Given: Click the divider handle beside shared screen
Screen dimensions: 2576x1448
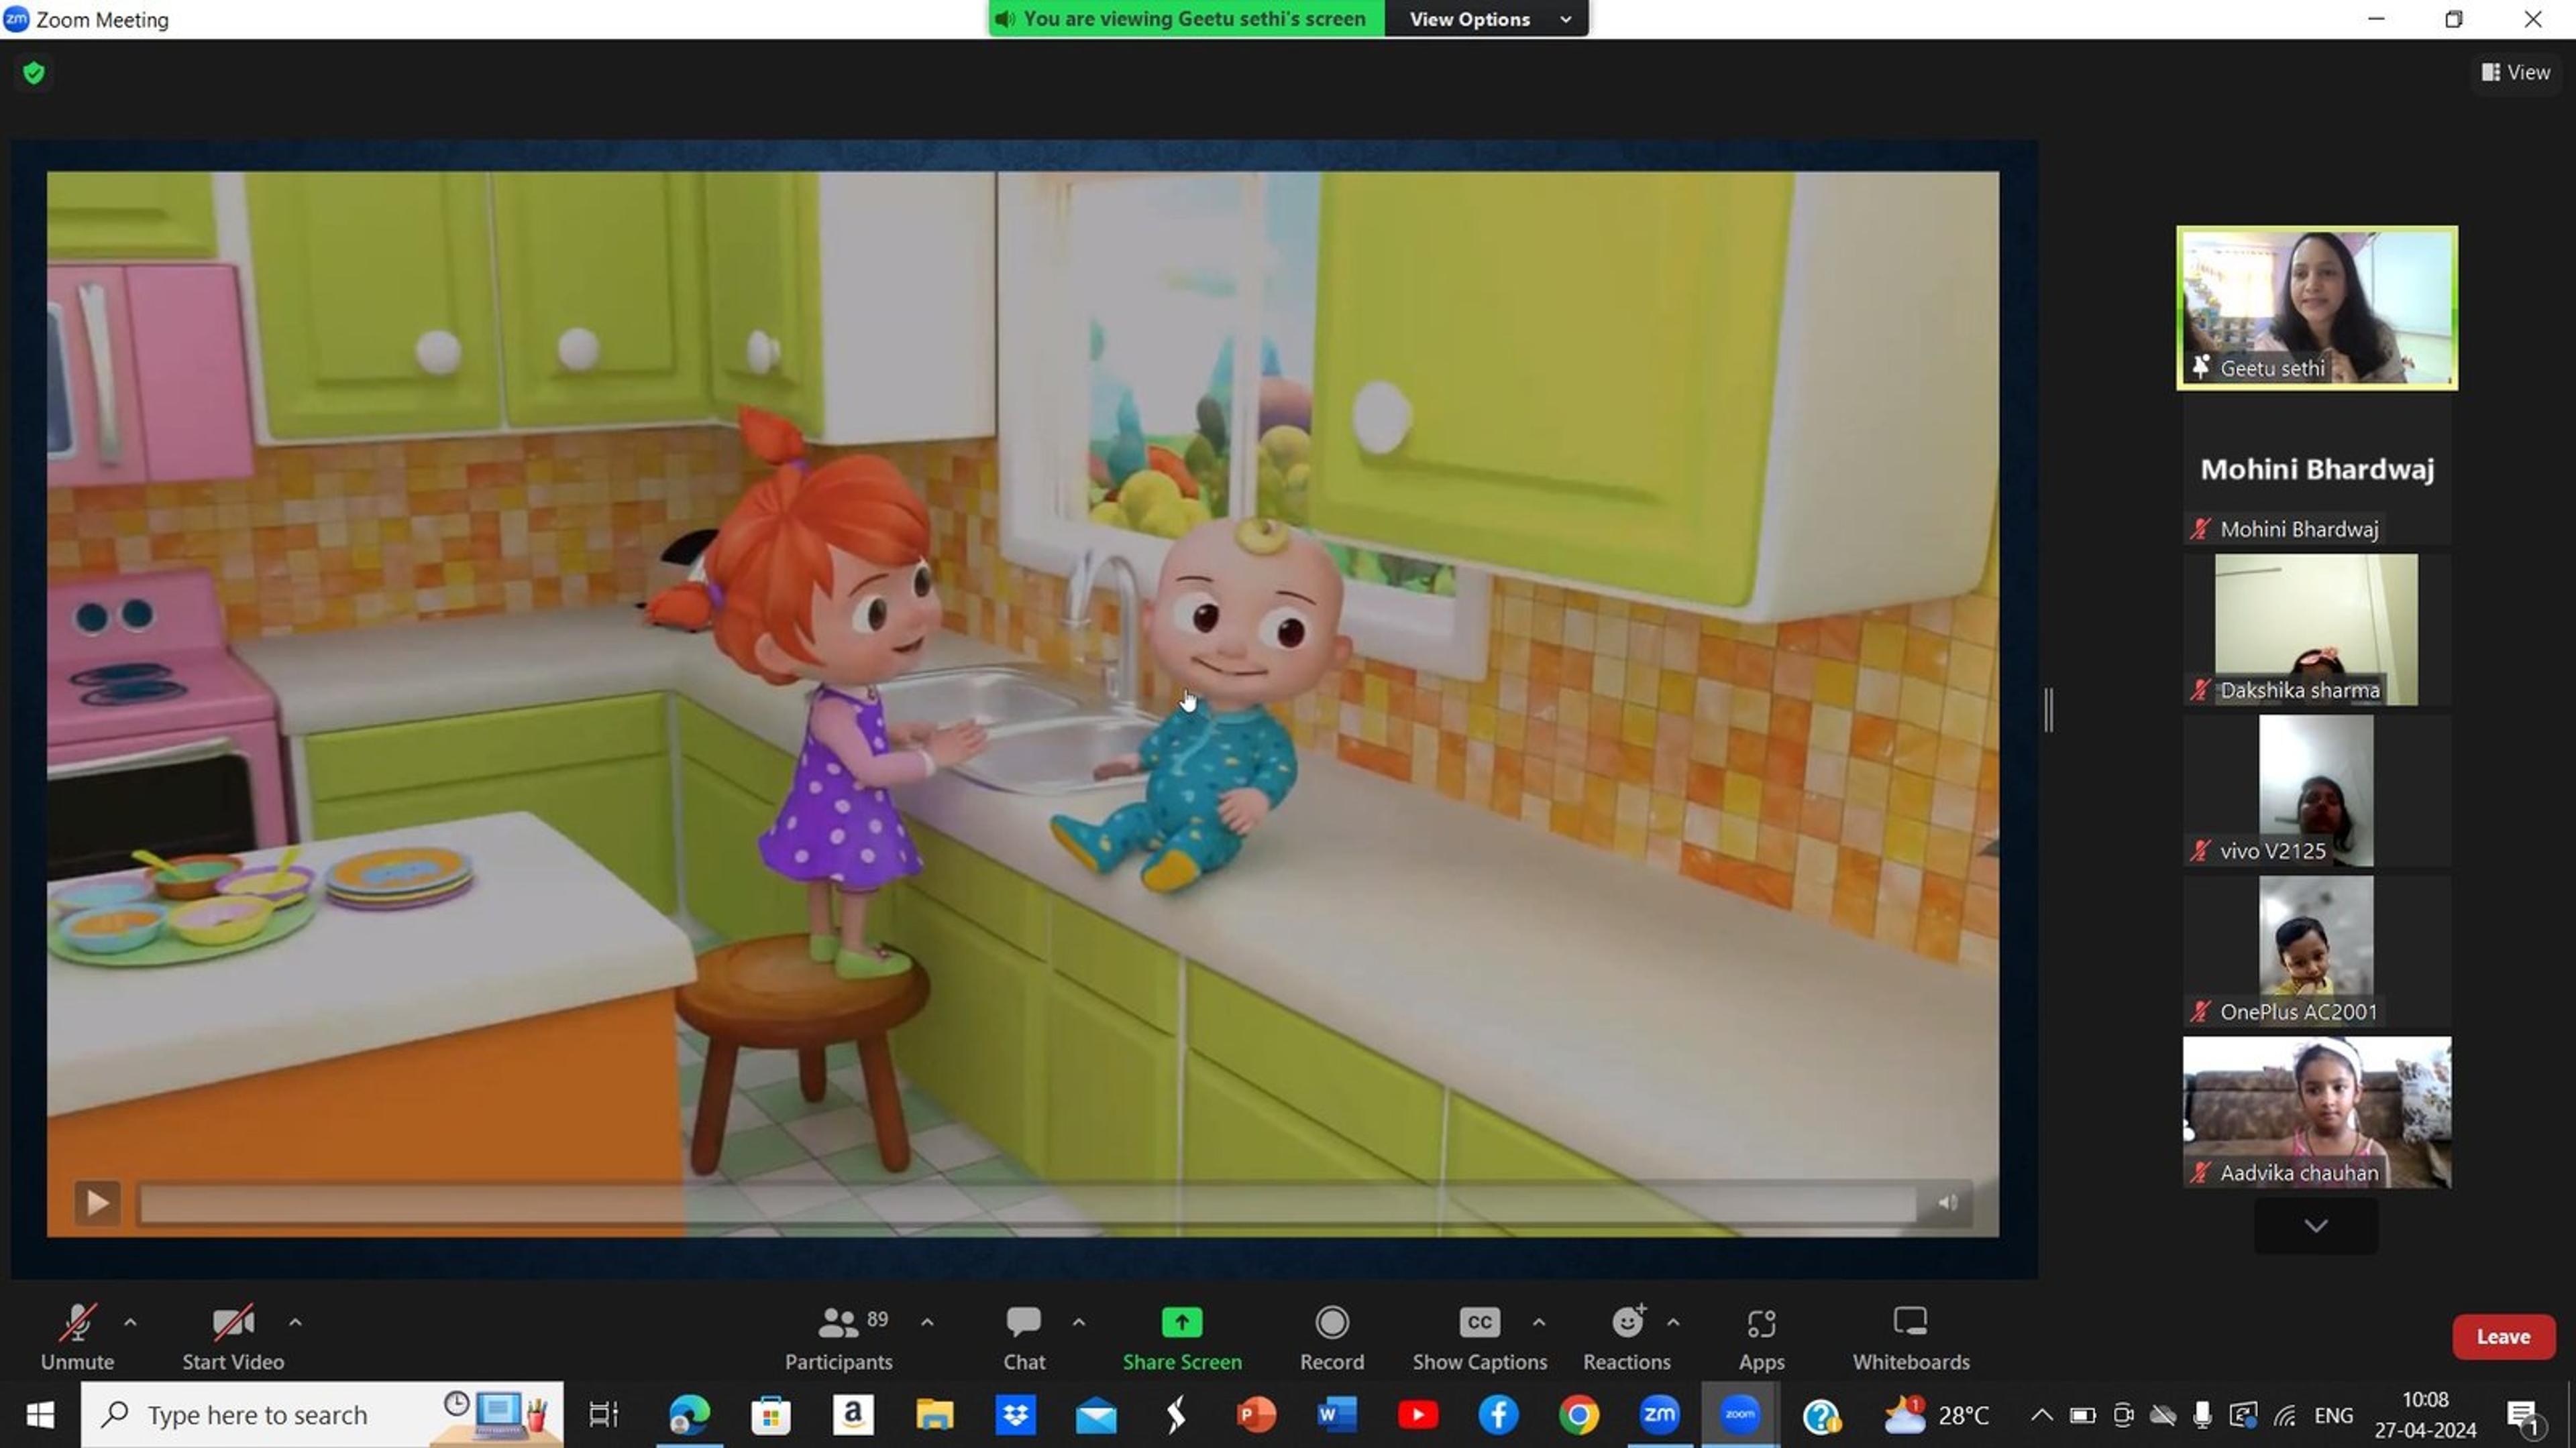Looking at the screenshot, I should (2049, 709).
